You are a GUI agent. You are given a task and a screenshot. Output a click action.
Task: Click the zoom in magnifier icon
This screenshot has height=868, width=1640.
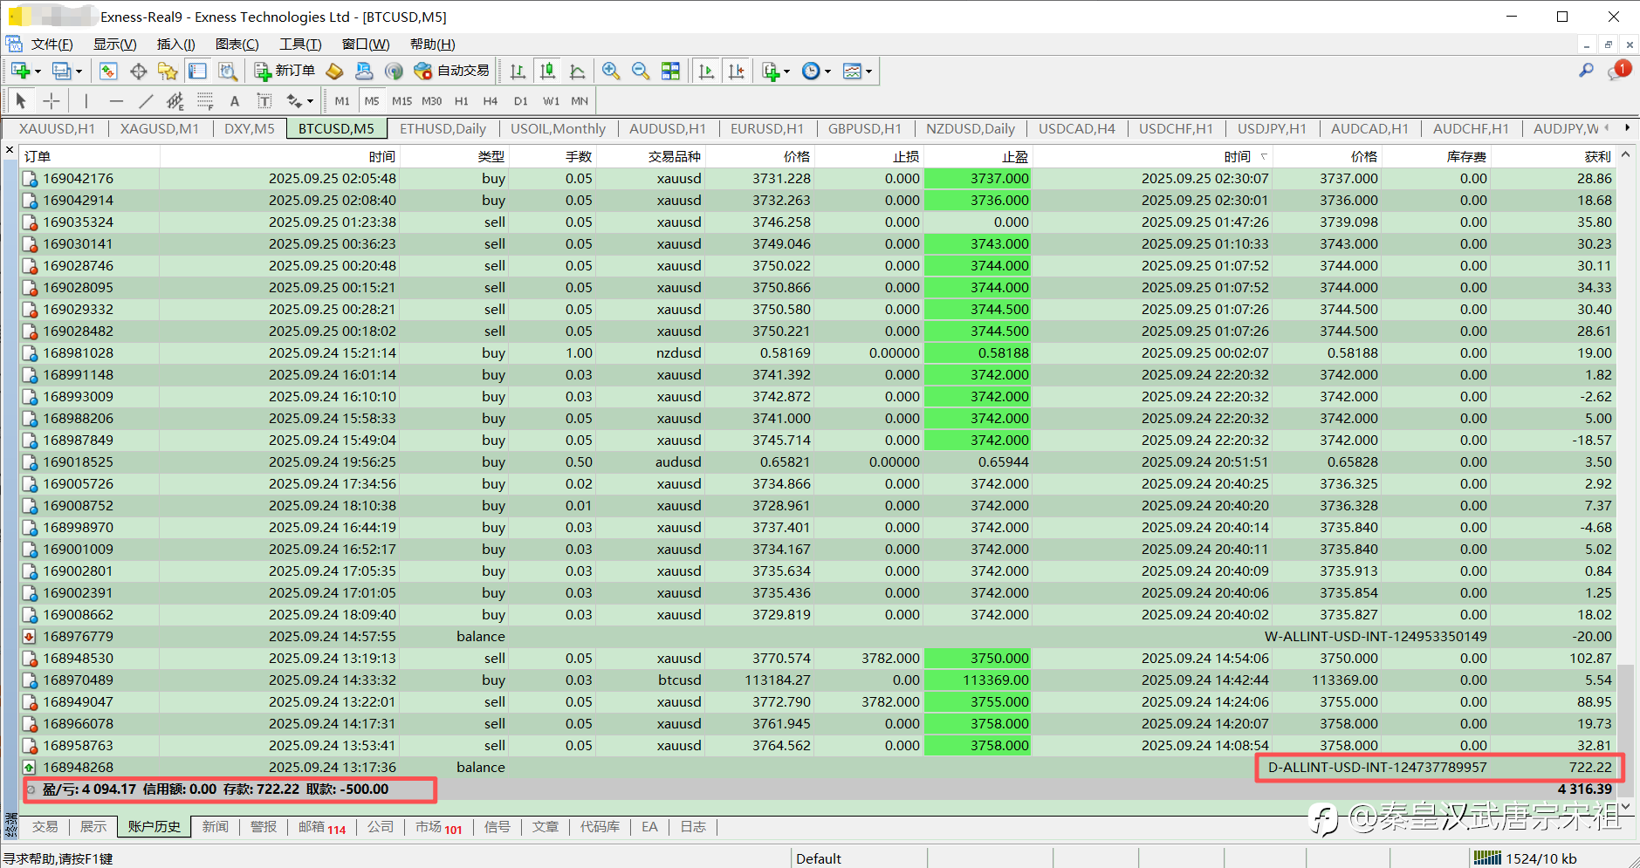611,72
